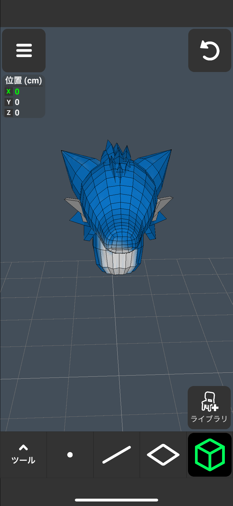Select vertex (point) mode

[70, 455]
